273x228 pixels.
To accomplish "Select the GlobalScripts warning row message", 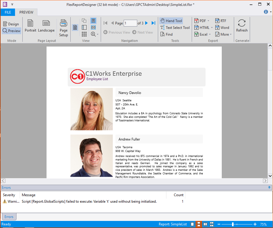I will click(89, 201).
